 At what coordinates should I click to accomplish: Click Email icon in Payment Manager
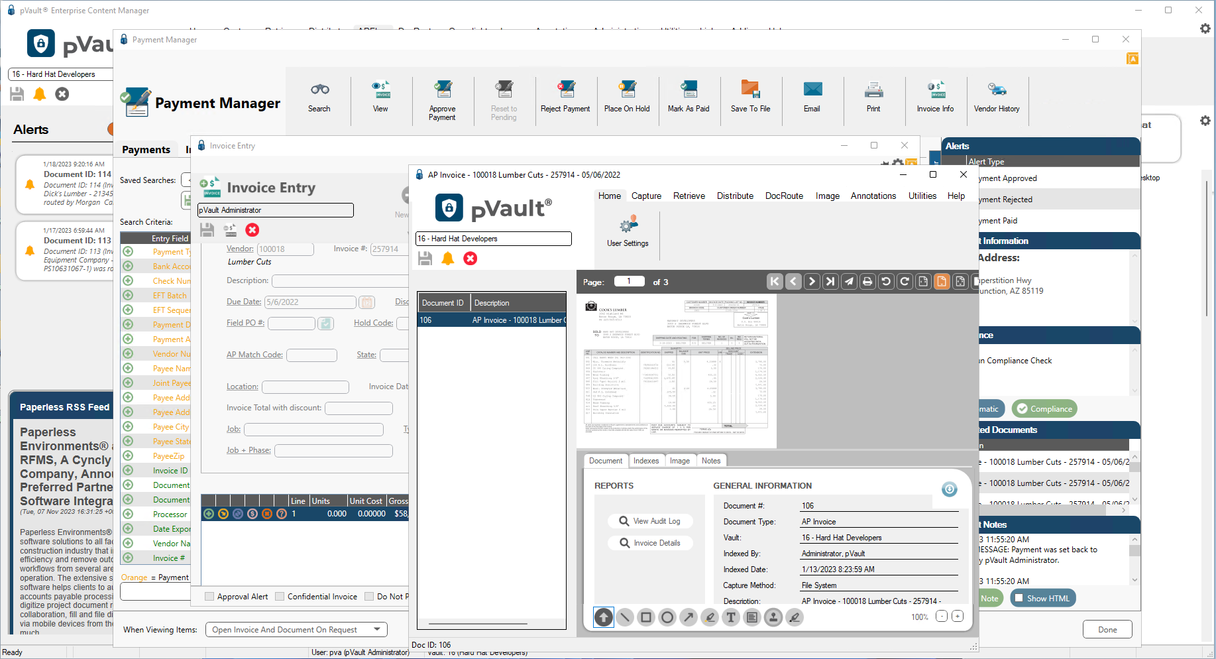pos(812,97)
